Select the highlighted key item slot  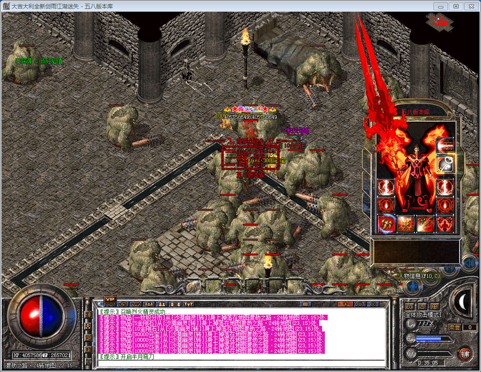point(445,164)
